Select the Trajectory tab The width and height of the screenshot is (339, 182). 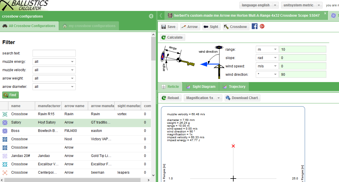pos(234,87)
